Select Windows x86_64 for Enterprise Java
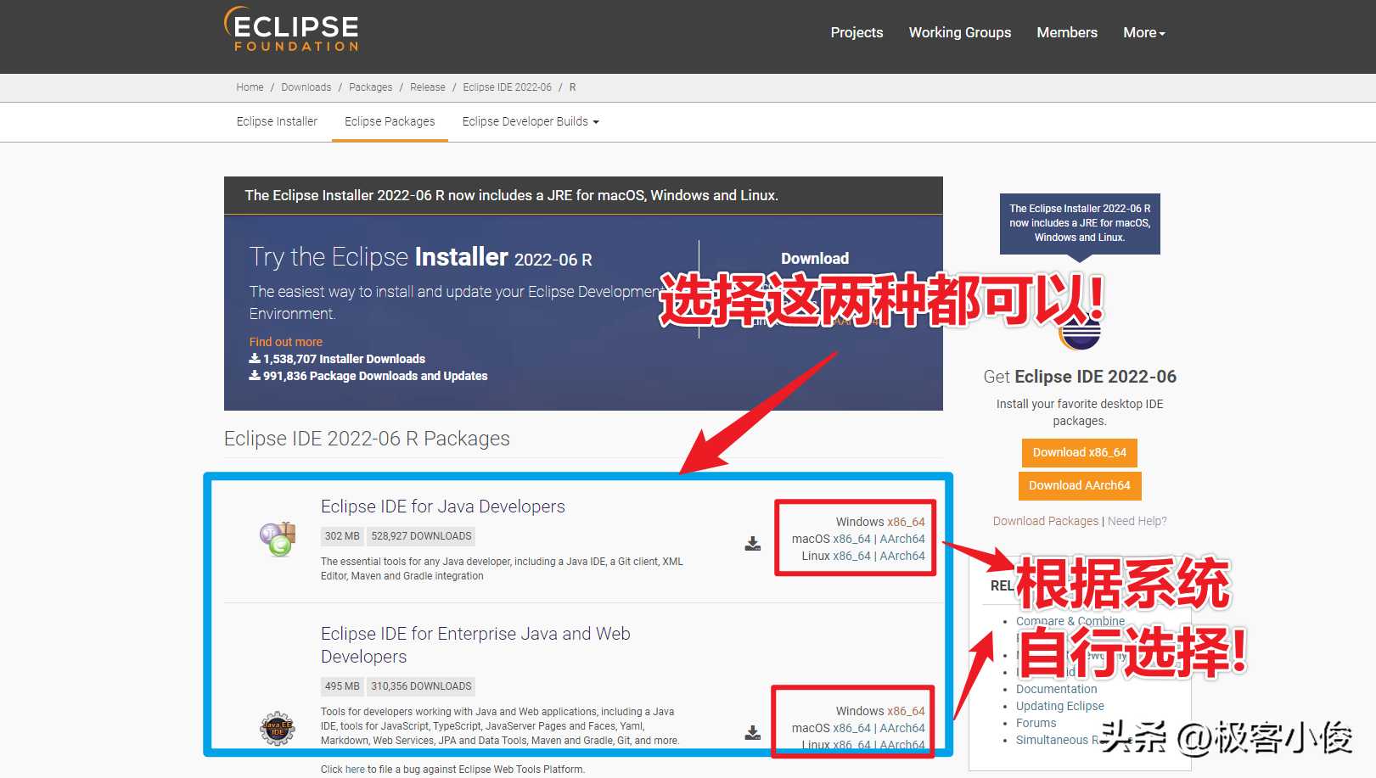The height and width of the screenshot is (778, 1376). click(906, 711)
